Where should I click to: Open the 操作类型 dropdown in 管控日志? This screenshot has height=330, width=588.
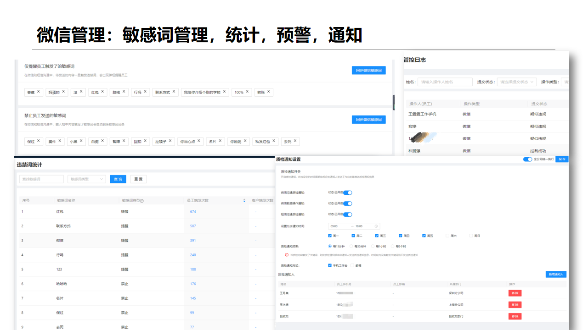(x=566, y=82)
